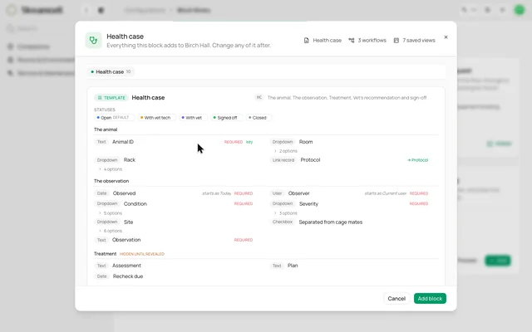The width and height of the screenshot is (532, 332).
Task: Select the Open default status chip
Action: tap(115, 118)
